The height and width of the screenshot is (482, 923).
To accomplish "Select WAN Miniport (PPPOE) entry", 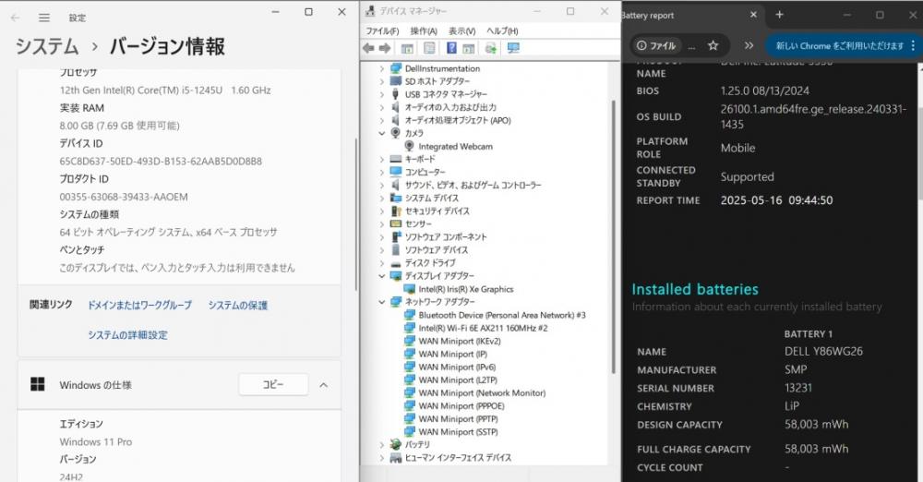I will pos(461,406).
